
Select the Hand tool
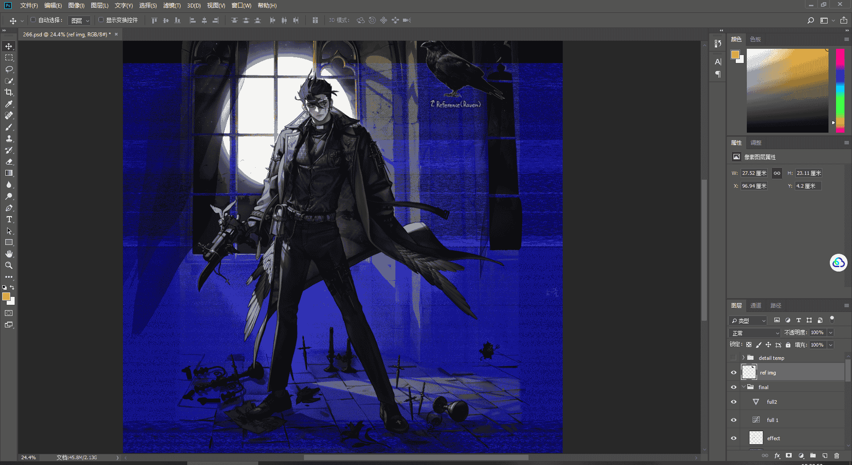click(x=9, y=254)
